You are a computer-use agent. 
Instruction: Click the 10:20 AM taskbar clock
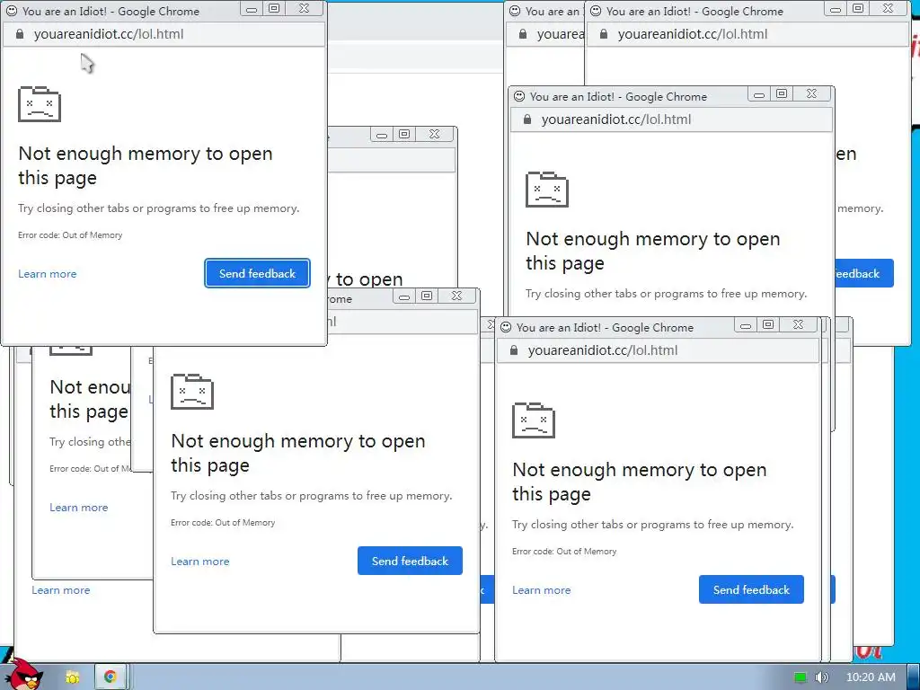(x=871, y=677)
